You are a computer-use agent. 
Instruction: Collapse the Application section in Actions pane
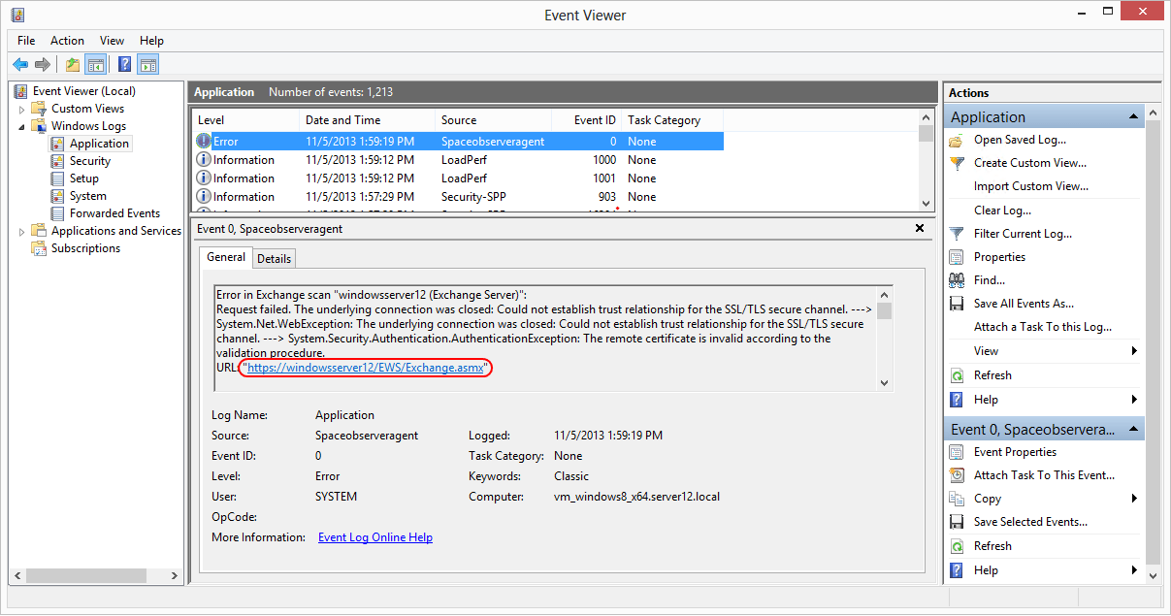click(1134, 117)
